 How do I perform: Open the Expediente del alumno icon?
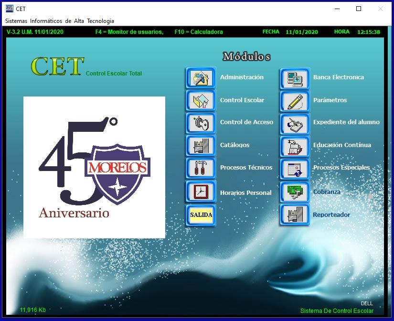[295, 124]
